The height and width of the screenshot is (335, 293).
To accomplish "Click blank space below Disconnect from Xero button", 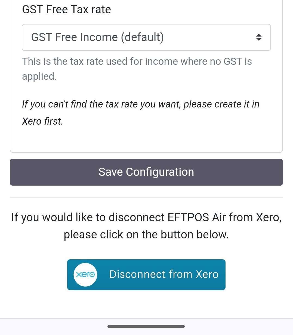I will pos(146,303).
